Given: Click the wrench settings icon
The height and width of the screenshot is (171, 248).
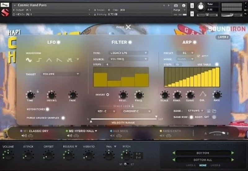Looking at the screenshot, I should [5, 5].
